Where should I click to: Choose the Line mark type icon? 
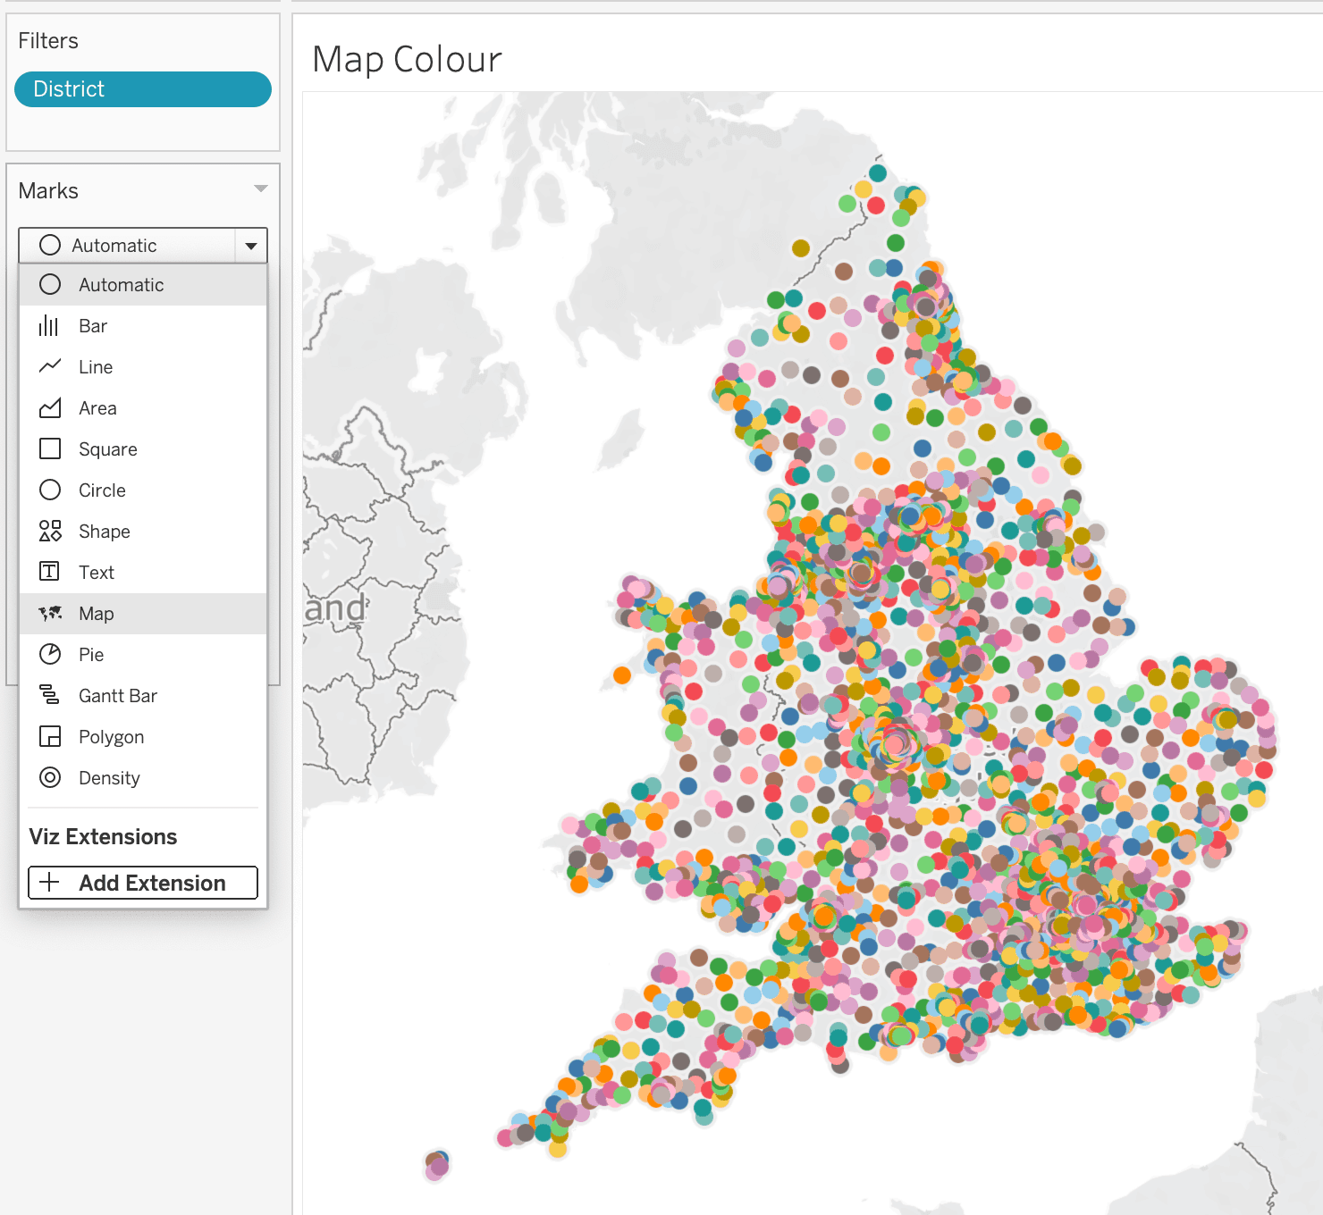click(50, 366)
